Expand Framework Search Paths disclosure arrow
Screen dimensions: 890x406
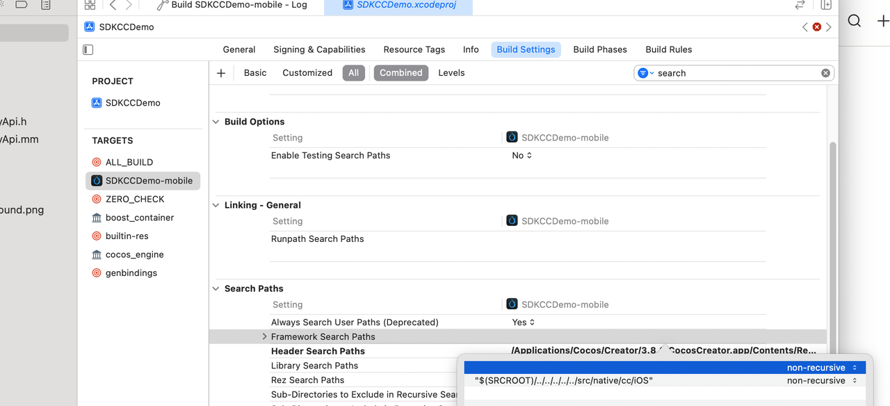[x=264, y=336]
